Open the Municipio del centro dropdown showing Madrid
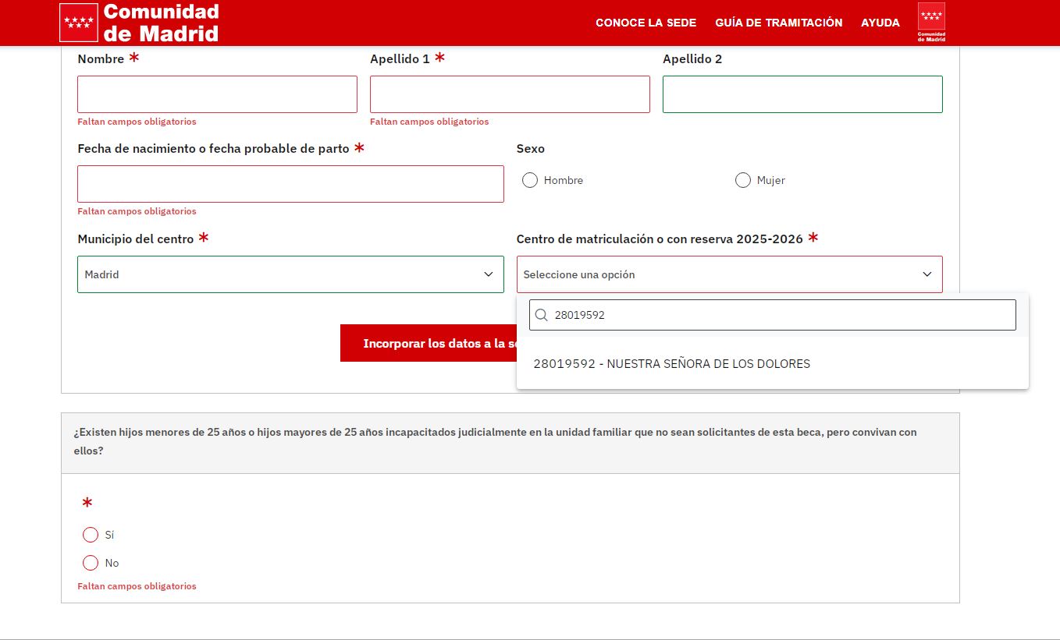The image size is (1060, 640). pos(290,274)
